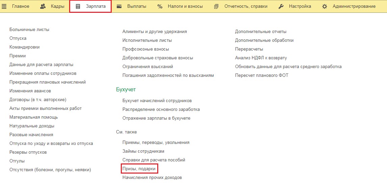Open Прекращения плановых начислений
Image resolution: width=387 pixels, height=183 pixels.
[x=48, y=82]
